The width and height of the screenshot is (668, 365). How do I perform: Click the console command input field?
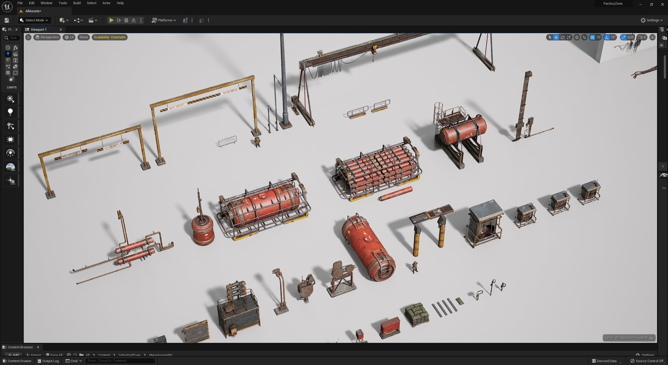click(120, 361)
